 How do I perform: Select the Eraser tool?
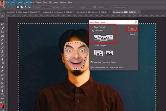[x=2, y=59]
